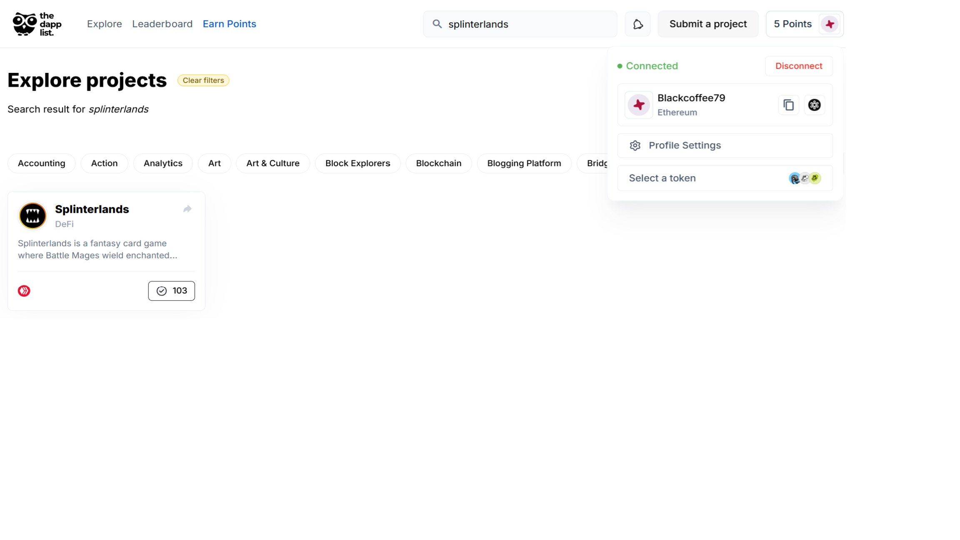Filter by the Blockchain category

coord(438,163)
